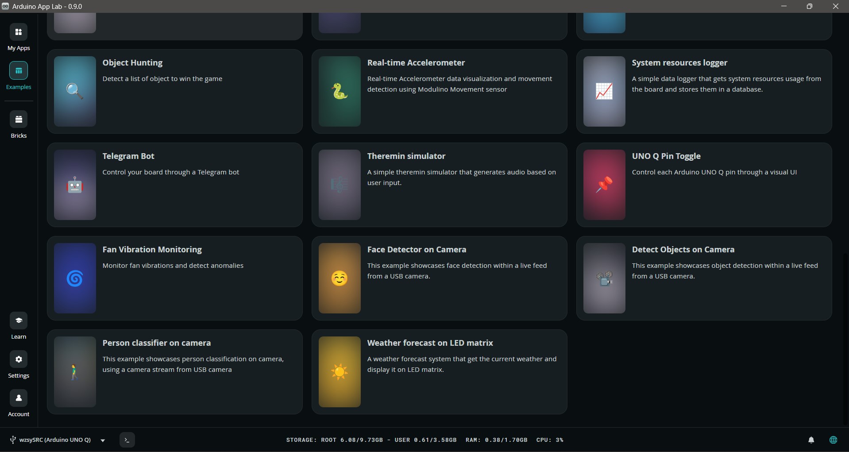Screen dimensions: 849x452
Task: Minimize the Arduino App Lab window
Action: tap(784, 6)
